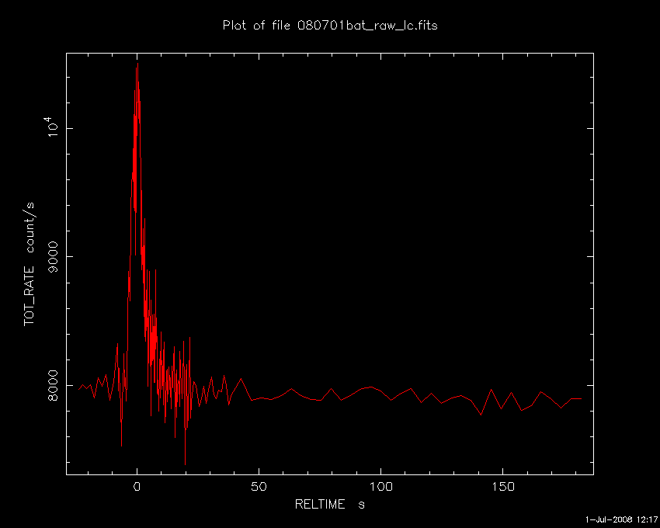Click the plot title 'Plot of file 080701bat_raw_lc.fits'
This screenshot has height=528, width=660.
tap(330, 26)
